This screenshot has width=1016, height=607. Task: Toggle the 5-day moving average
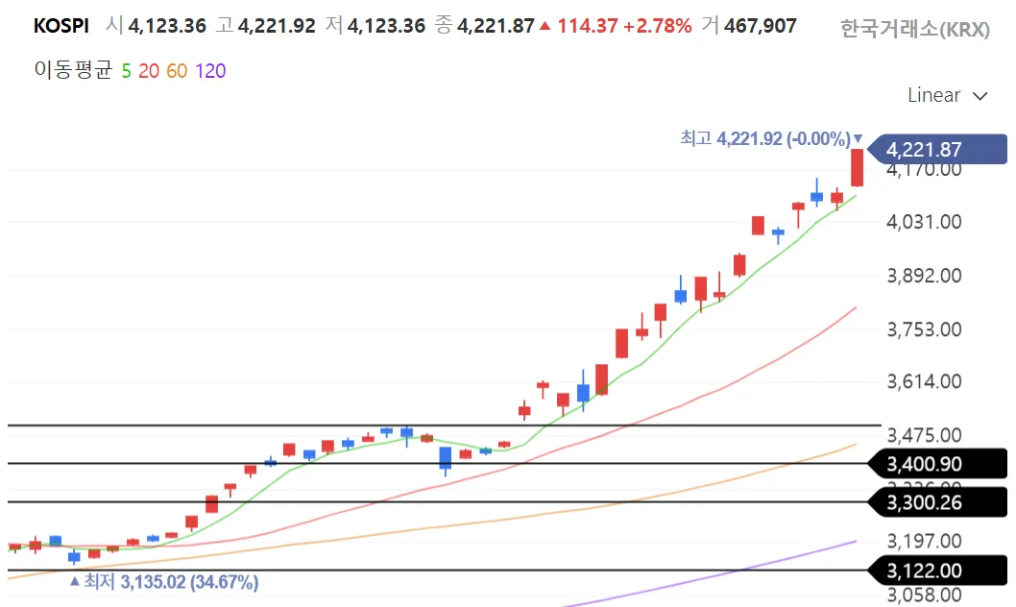point(127,70)
